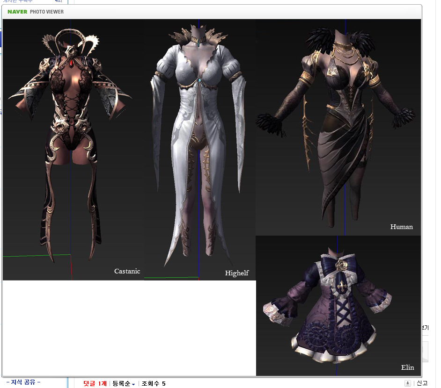
Task: Open the 지식 공유 sidebar item
Action: tap(23, 382)
